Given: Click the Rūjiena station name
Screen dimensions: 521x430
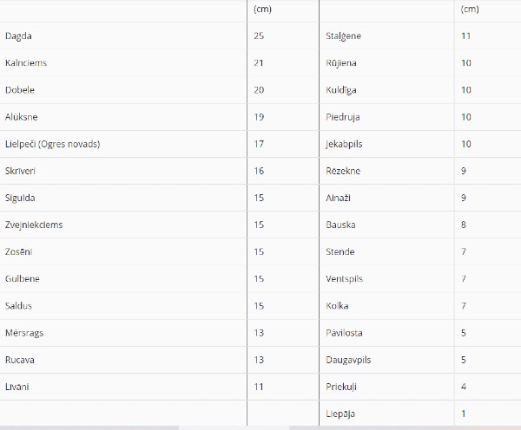Looking at the screenshot, I should [x=341, y=62].
